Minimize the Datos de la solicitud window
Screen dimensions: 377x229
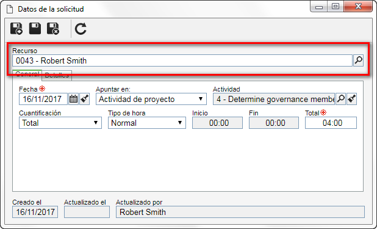coord(319,7)
